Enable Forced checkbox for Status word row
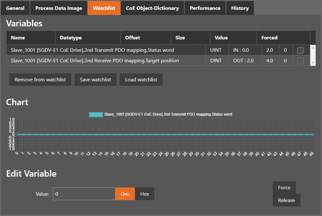Viewport: 322px width, 216px height. pos(300,50)
